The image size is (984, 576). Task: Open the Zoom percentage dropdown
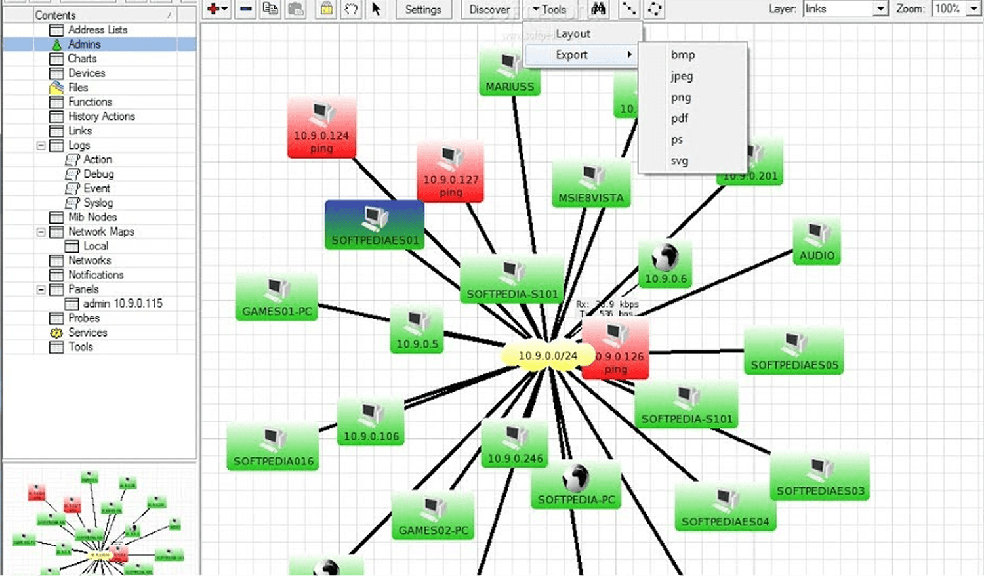pos(974,9)
